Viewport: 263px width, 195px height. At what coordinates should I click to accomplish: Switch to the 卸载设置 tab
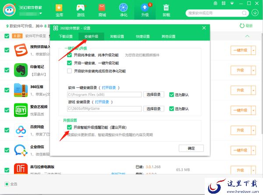pyautogui.click(x=117, y=36)
